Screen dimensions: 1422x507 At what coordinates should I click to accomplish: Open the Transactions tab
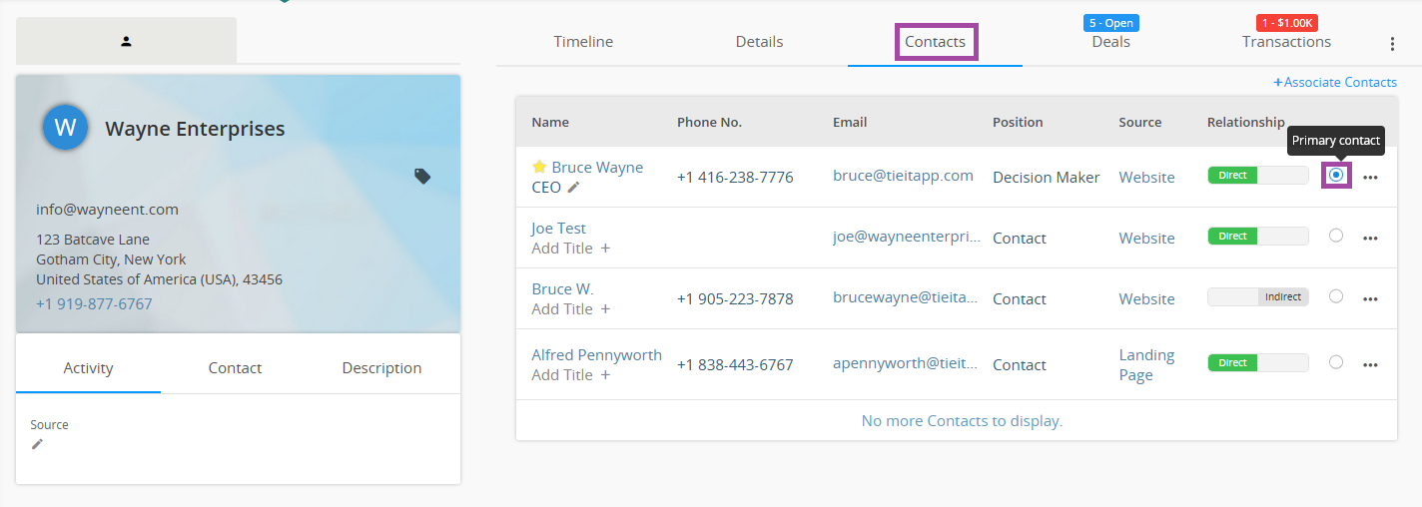[x=1286, y=42]
